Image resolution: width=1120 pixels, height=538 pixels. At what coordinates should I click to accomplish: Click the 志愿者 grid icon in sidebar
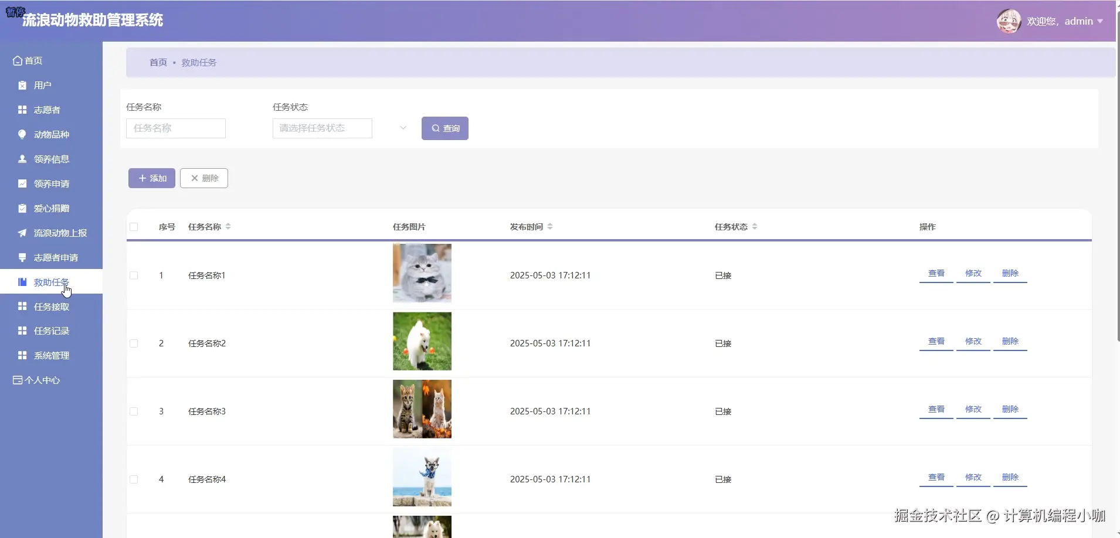tap(22, 110)
